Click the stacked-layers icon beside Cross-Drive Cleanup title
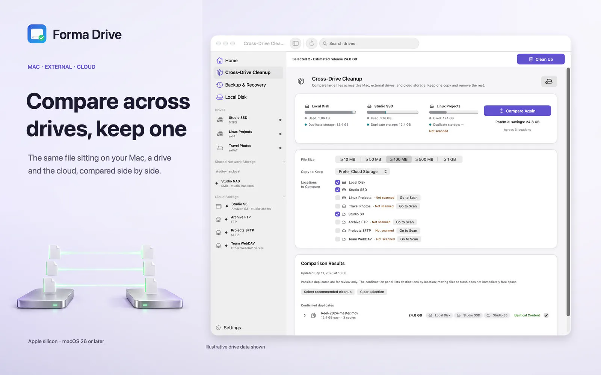Viewport: 601px width, 375px height. click(x=301, y=81)
